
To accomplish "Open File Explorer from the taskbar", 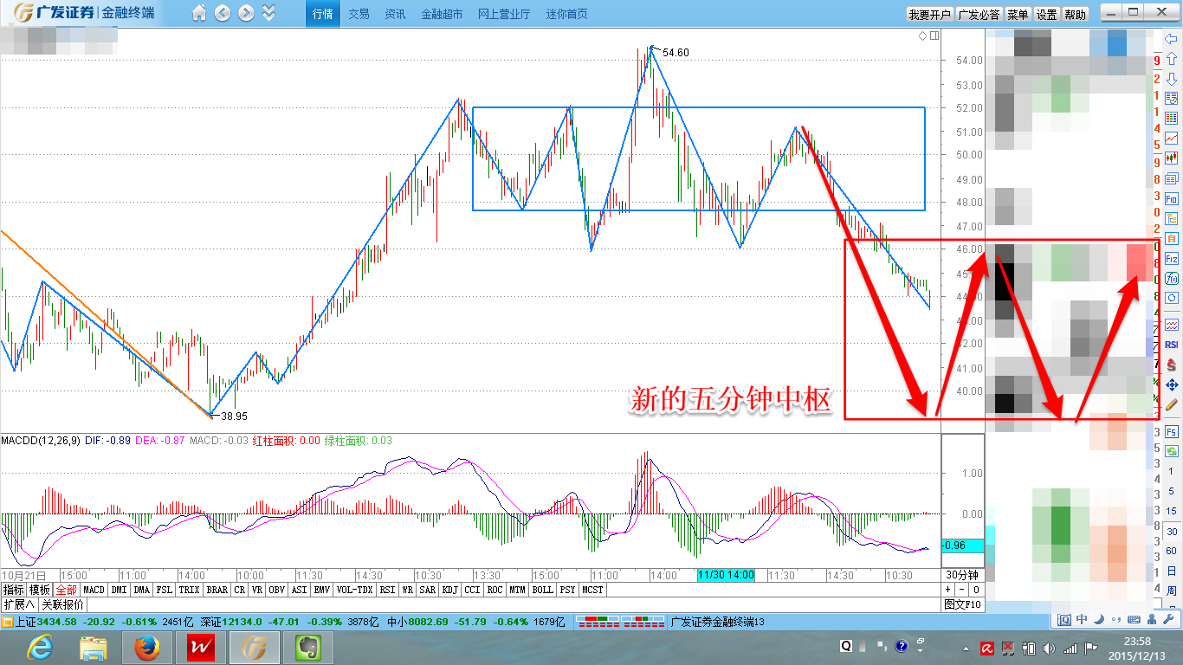I will (93, 648).
